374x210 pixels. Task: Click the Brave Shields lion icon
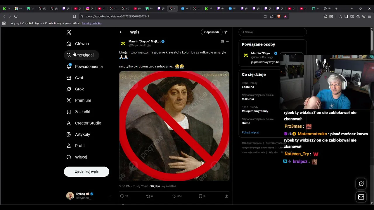coord(279,16)
